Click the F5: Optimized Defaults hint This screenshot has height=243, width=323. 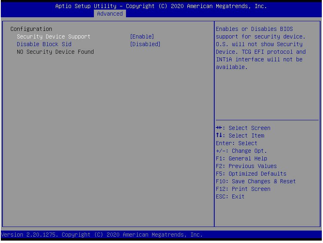tap(251, 174)
